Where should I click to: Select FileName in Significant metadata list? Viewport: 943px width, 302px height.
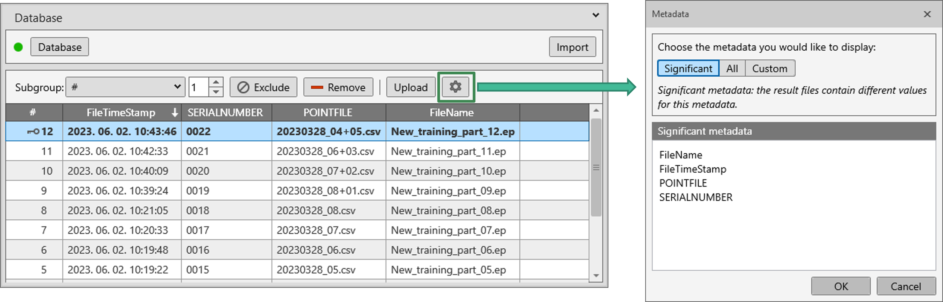coord(681,155)
